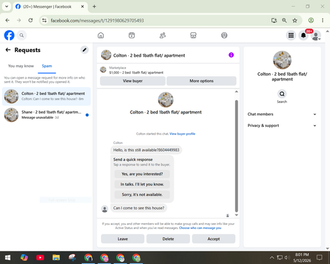330x264 pixels.
Task: Click the browser back arrow
Action: pos(7,20)
